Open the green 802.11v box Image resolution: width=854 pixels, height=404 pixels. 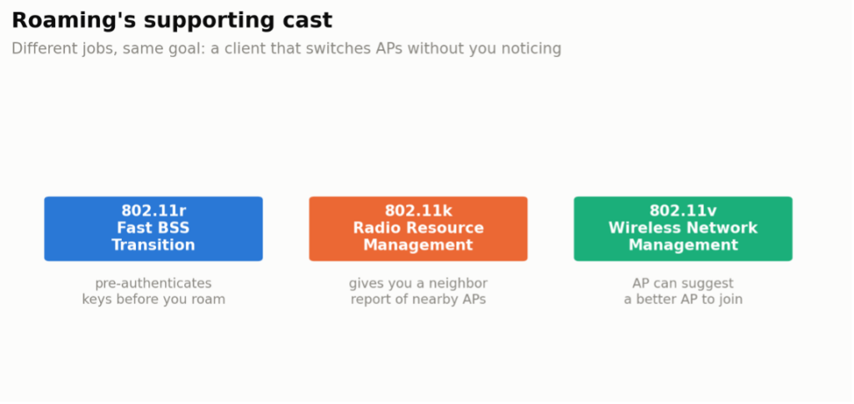683,229
